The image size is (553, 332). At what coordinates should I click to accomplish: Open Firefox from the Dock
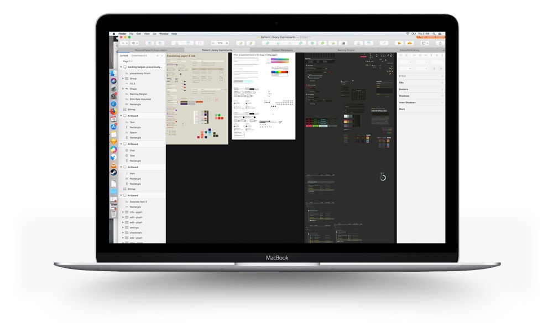[x=113, y=111]
